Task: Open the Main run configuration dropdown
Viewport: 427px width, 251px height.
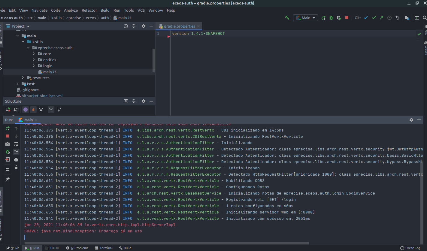Action: (306, 18)
